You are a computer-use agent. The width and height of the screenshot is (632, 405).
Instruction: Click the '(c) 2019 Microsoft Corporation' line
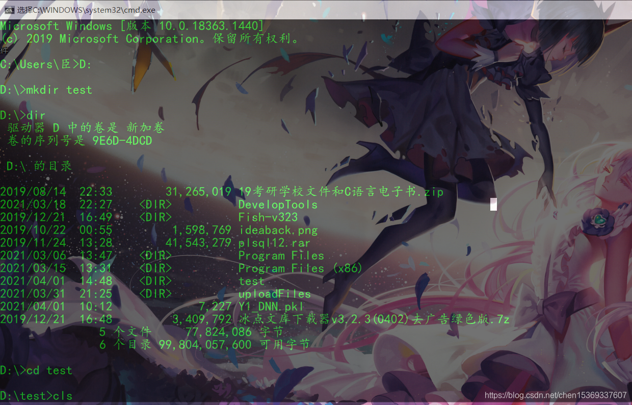tap(151, 39)
